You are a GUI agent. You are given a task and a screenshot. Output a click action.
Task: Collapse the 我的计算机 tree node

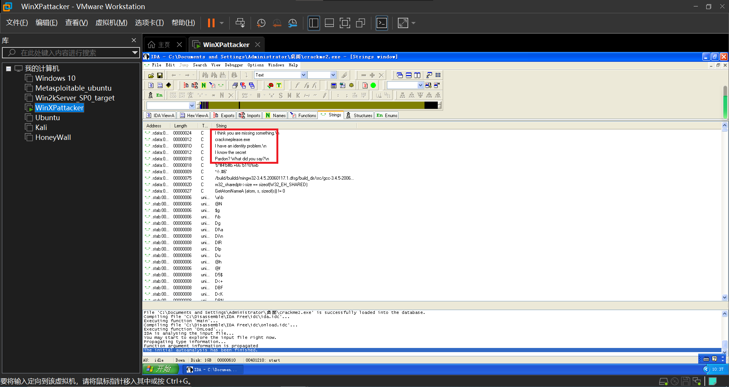[x=8, y=69]
